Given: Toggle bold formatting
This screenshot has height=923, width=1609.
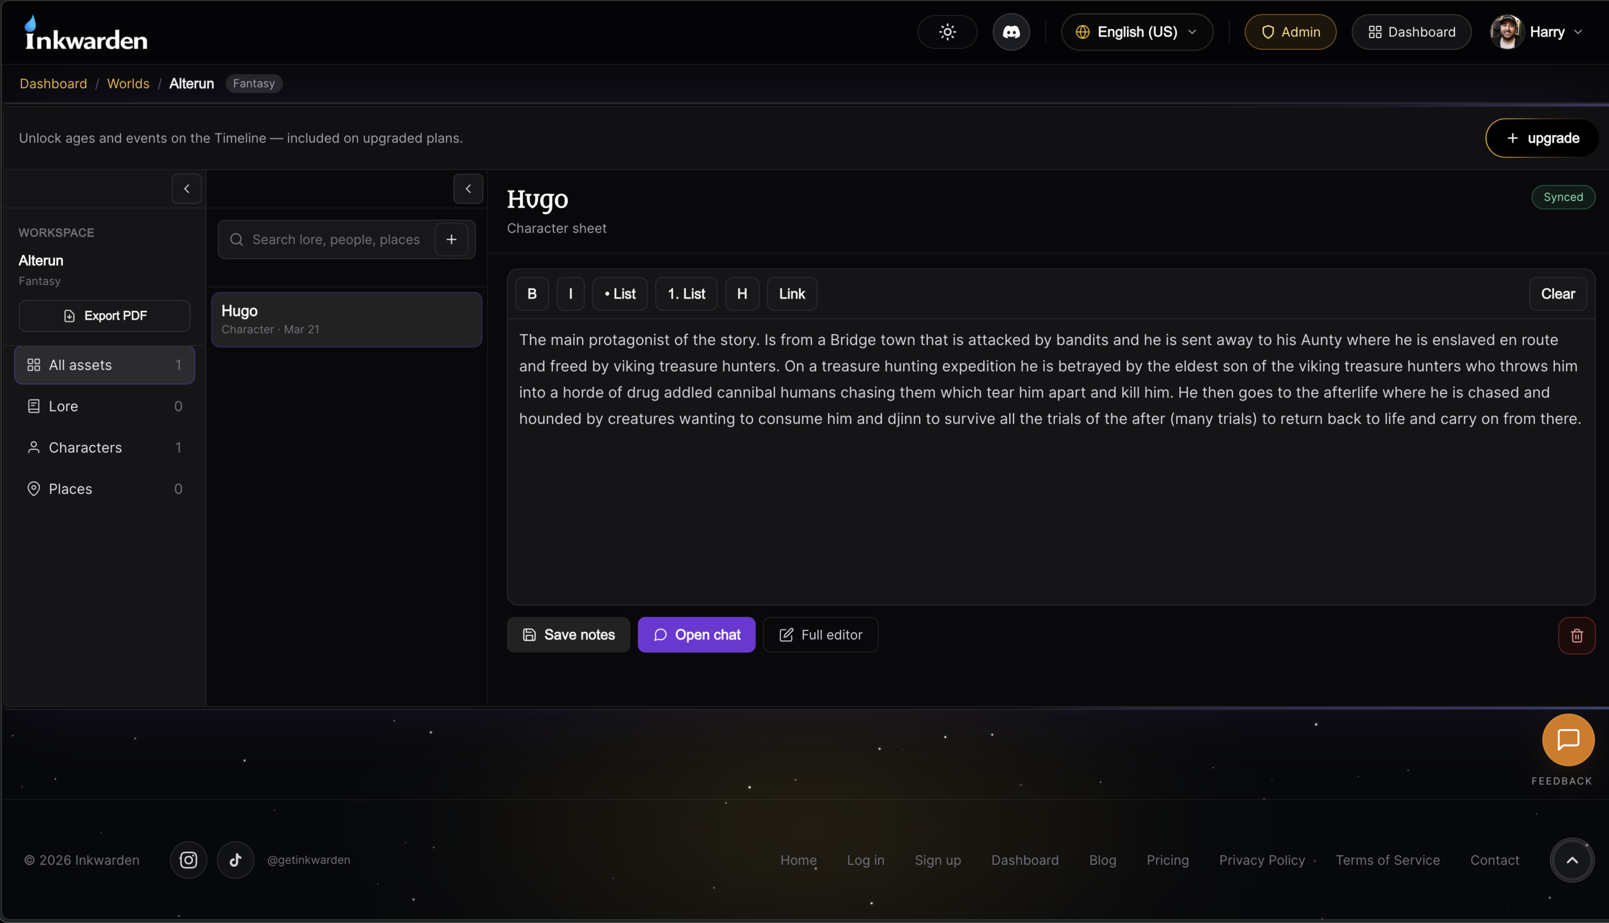Looking at the screenshot, I should pyautogui.click(x=532, y=294).
